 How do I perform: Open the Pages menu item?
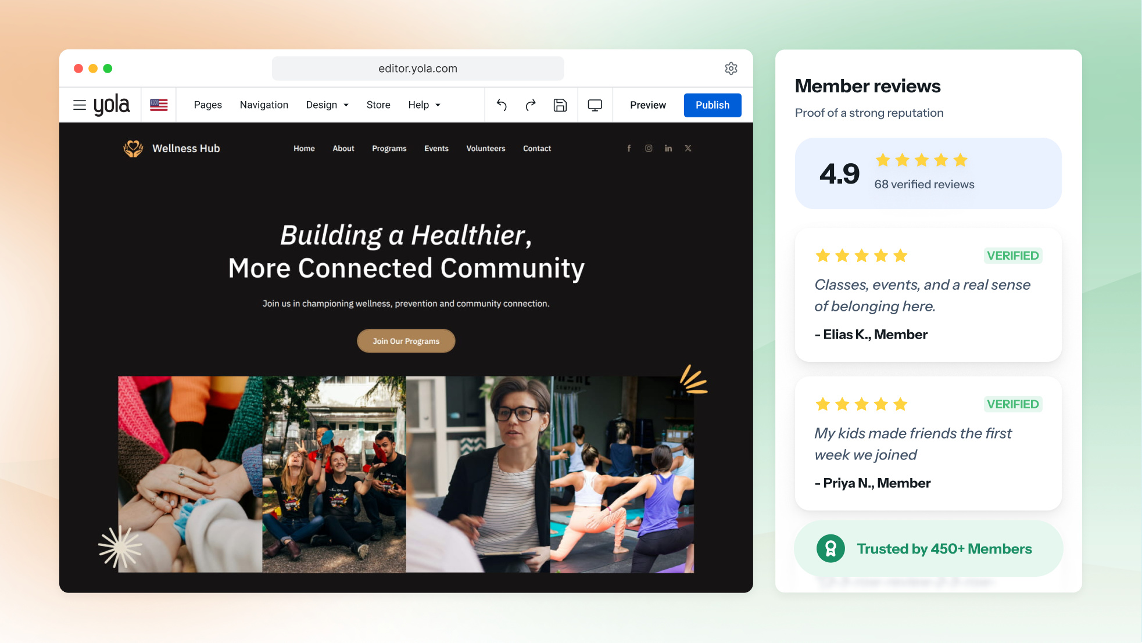[x=208, y=105]
